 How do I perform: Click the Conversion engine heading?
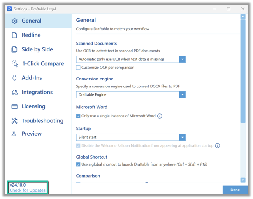pyautogui.click(x=95, y=79)
